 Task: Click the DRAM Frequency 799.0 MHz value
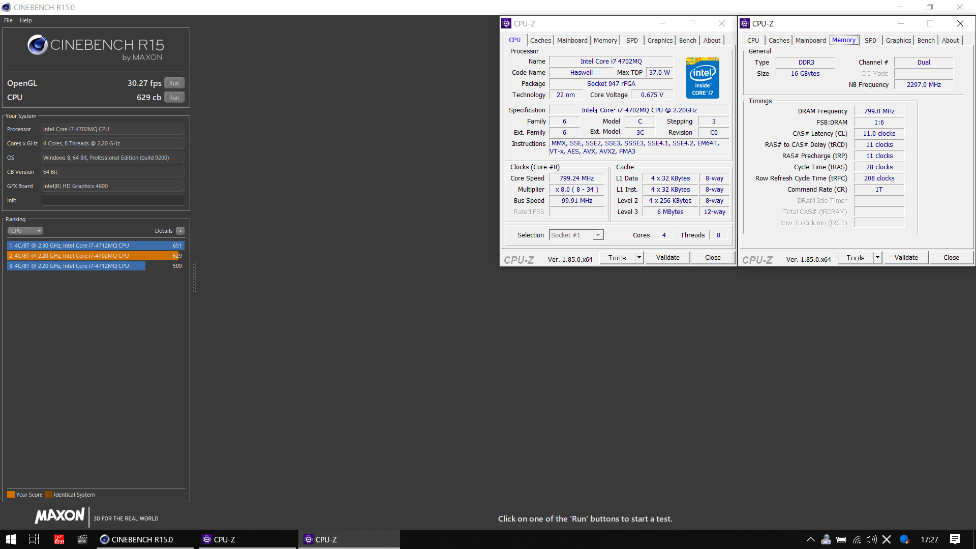[879, 111]
